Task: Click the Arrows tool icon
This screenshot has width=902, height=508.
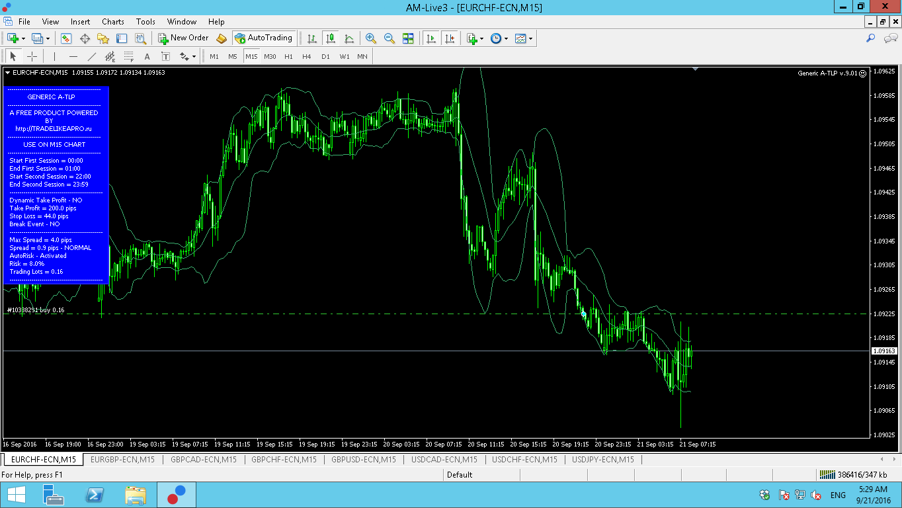Action: (184, 56)
